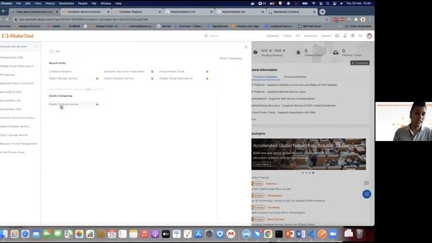Close the products and services panel
Viewport: 432px width, 243px height.
pyautogui.click(x=246, y=47)
